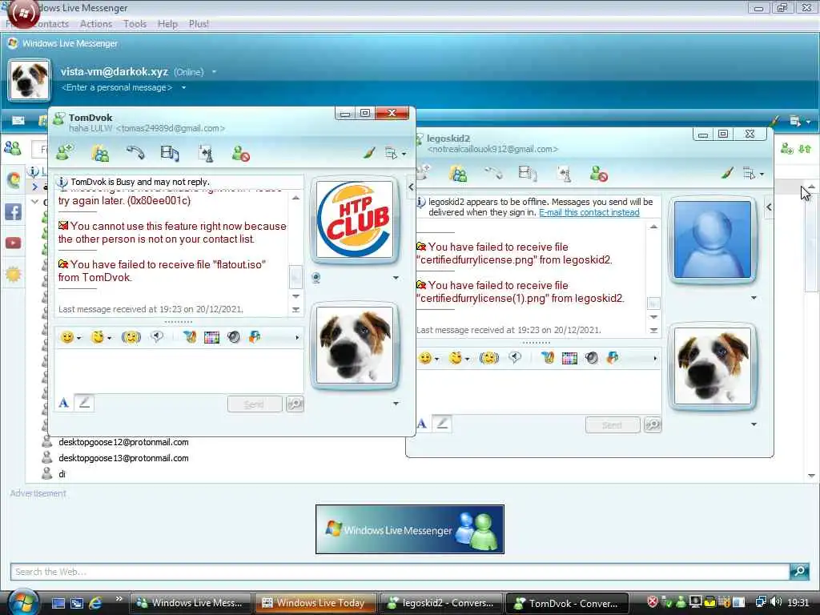Open Windows Start orb
The width and height of the screenshot is (820, 615).
tap(22, 602)
